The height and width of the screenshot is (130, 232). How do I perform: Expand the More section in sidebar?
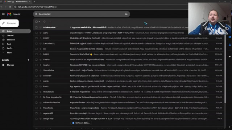(x=9, y=53)
